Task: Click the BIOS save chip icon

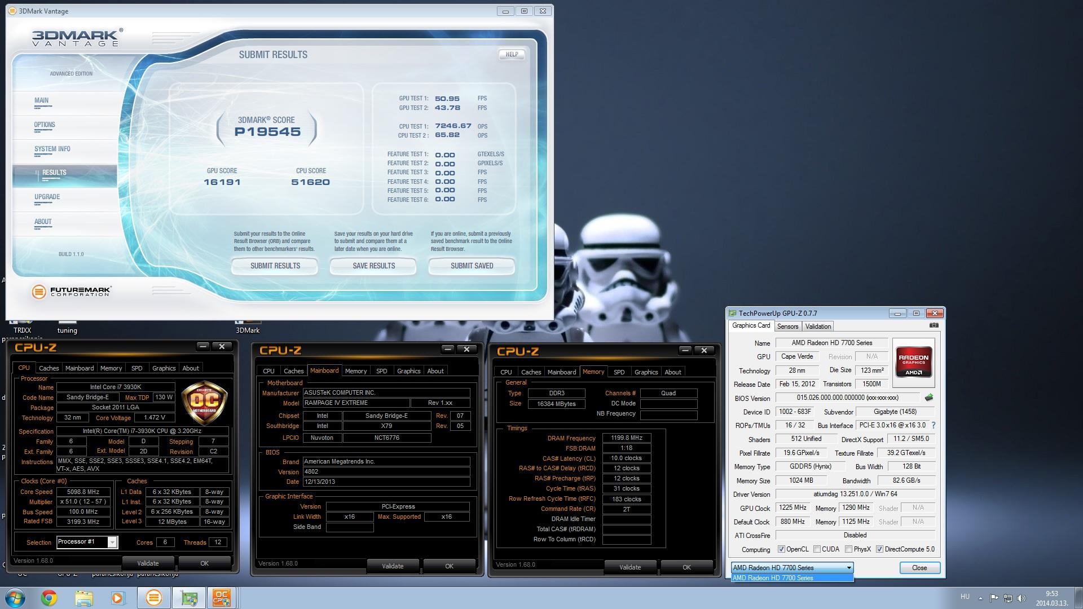Action: 929,398
